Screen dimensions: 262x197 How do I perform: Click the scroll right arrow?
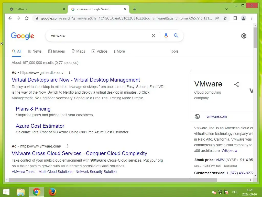point(251,180)
